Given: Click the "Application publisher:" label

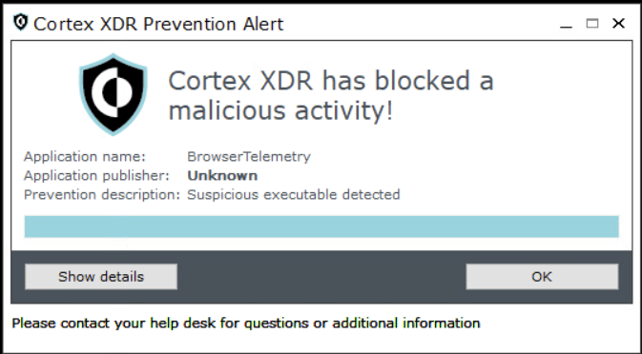Looking at the screenshot, I should tap(96, 176).
